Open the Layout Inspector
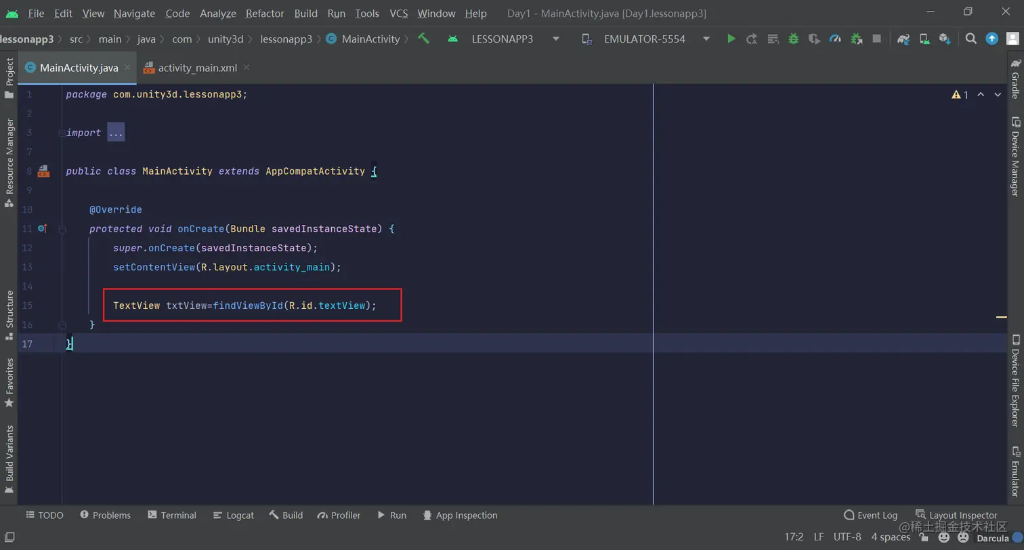This screenshot has height=550, width=1024. coord(956,515)
